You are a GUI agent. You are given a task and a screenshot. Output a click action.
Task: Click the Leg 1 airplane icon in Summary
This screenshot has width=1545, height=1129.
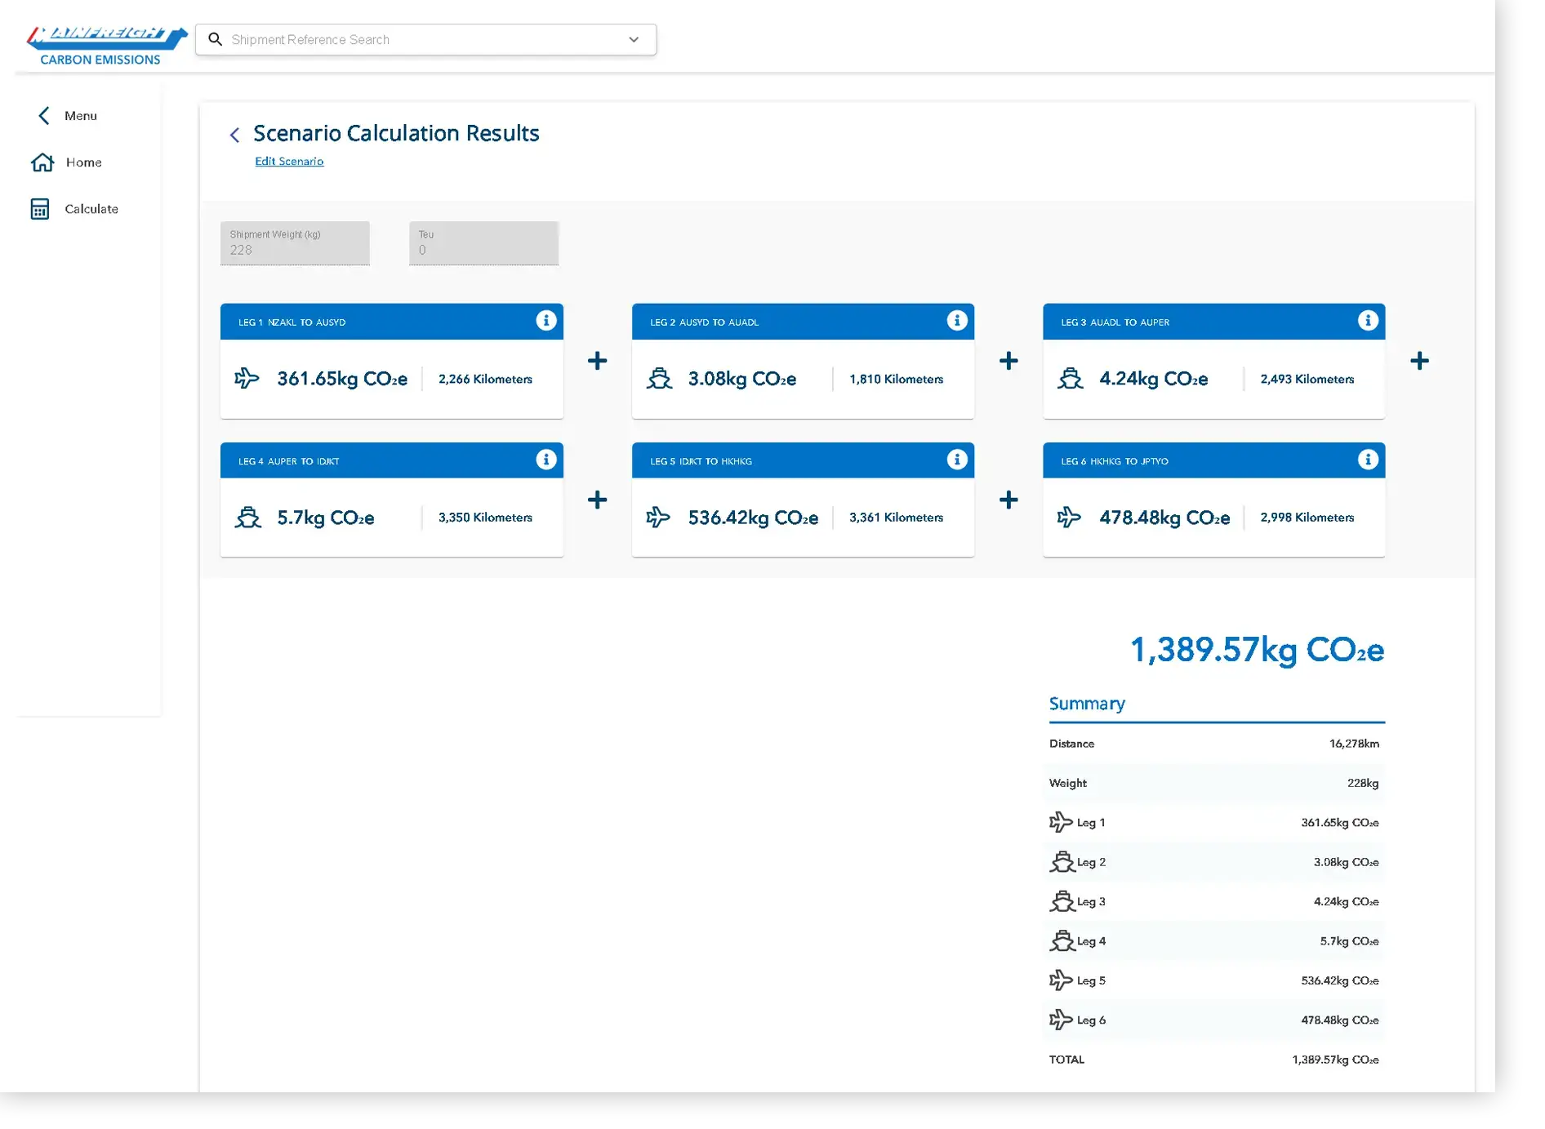coord(1061,822)
